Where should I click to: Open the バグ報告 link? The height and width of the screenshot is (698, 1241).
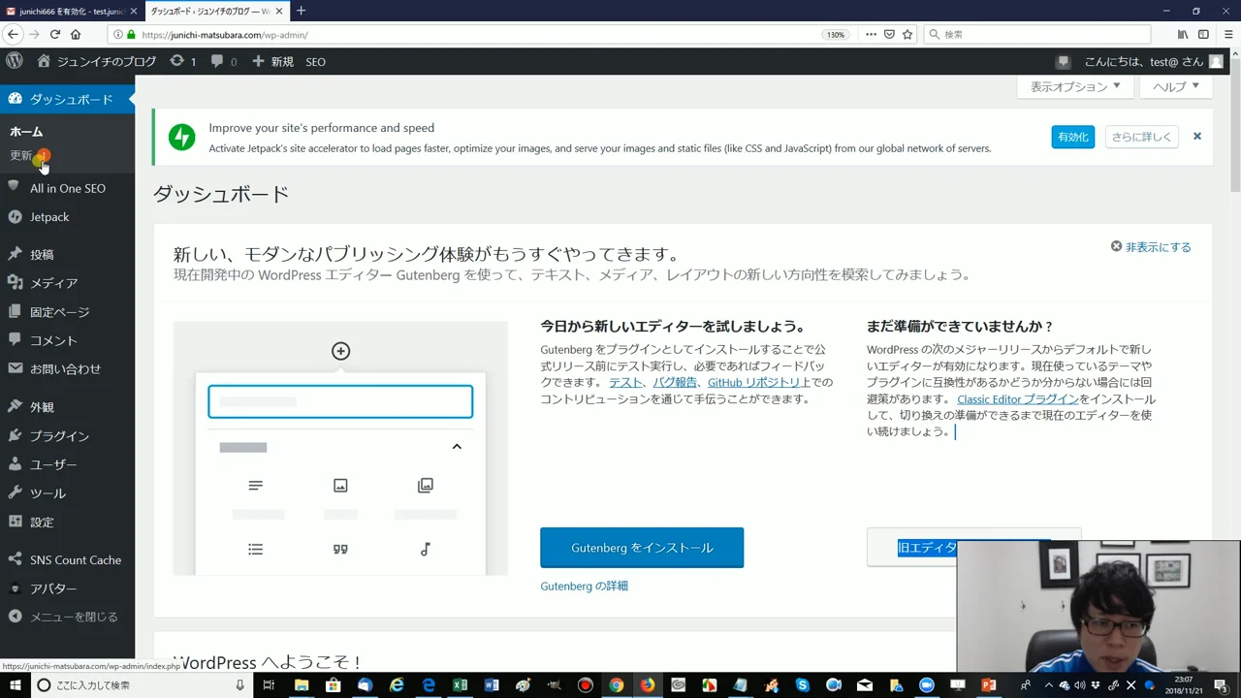(675, 382)
